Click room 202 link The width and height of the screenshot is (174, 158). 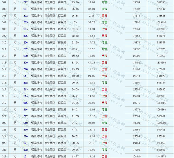click(26, 16)
